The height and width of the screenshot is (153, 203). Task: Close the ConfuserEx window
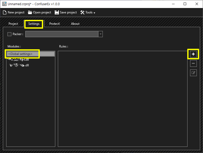pyautogui.click(x=197, y=4)
